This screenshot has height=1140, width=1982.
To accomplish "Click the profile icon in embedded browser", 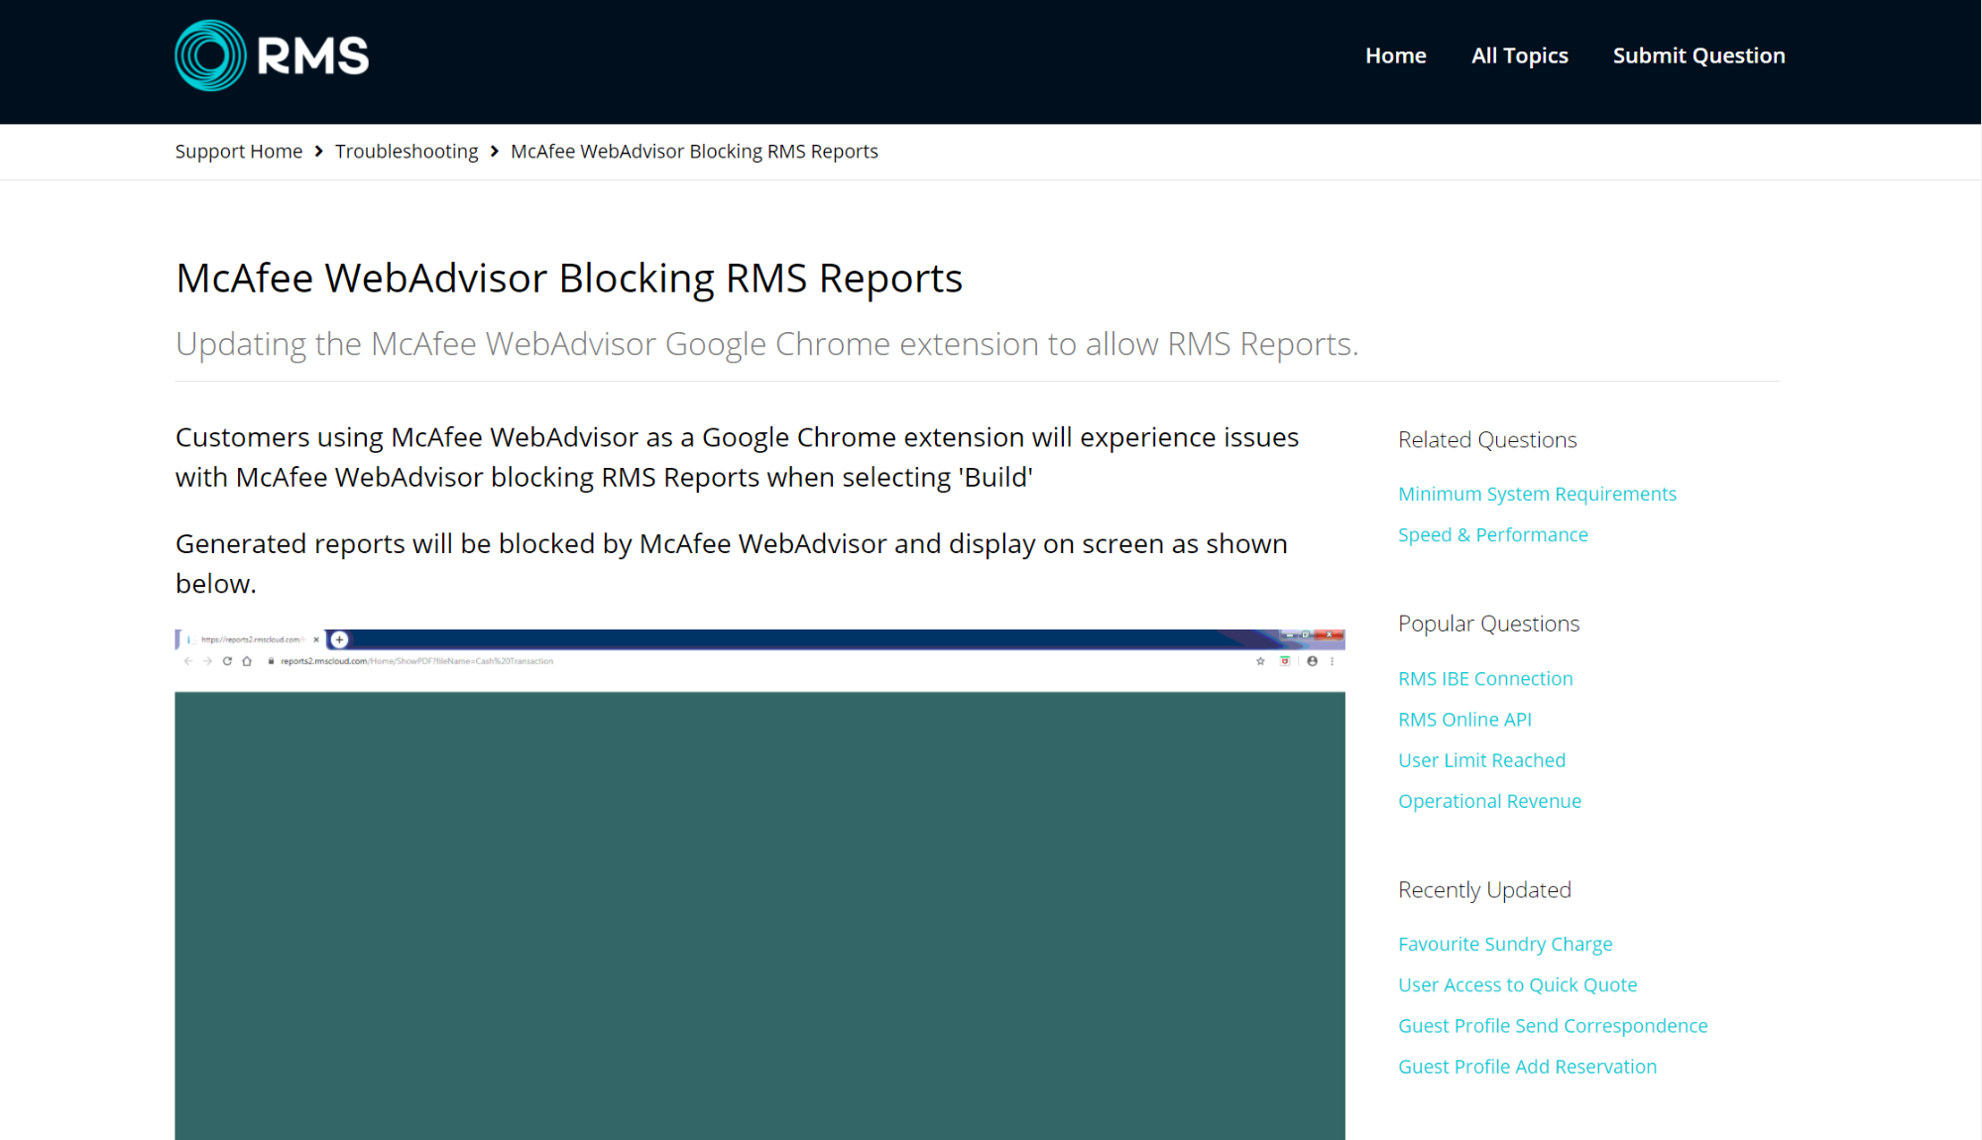I will [x=1312, y=661].
